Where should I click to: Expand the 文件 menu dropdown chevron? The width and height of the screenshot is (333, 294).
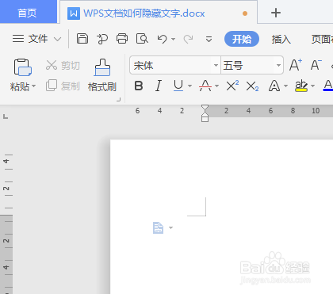pyautogui.click(x=57, y=40)
